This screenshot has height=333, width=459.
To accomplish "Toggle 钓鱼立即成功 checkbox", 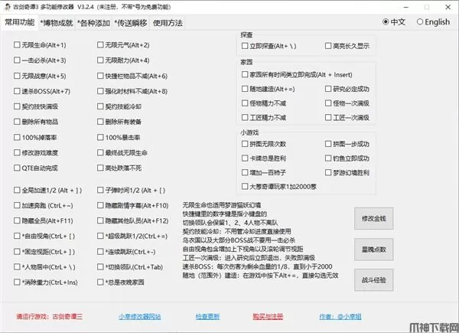I will [328, 158].
